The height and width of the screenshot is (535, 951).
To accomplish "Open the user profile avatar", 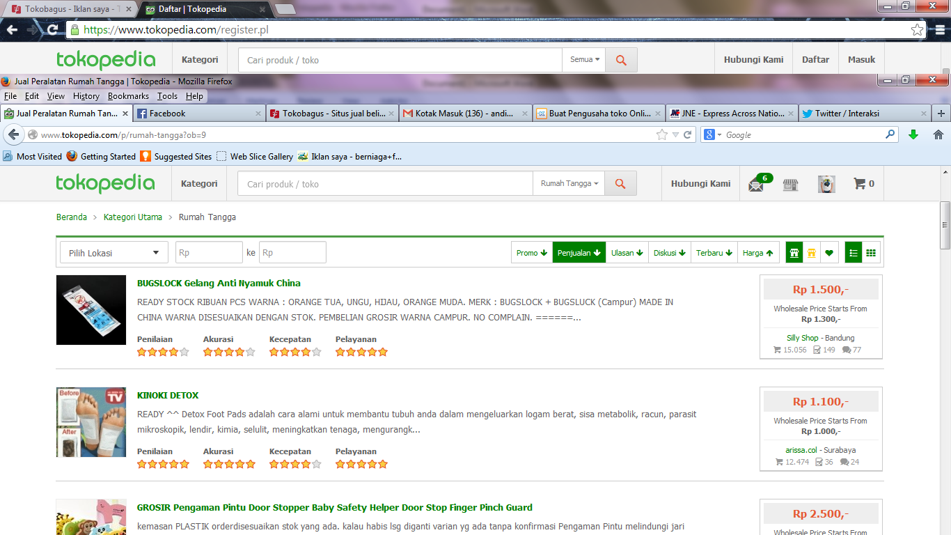I will pyautogui.click(x=826, y=184).
